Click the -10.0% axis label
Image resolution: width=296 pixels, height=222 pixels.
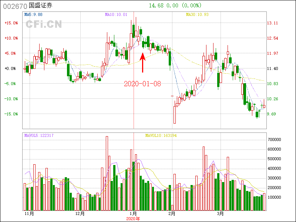click(x=11, y=99)
